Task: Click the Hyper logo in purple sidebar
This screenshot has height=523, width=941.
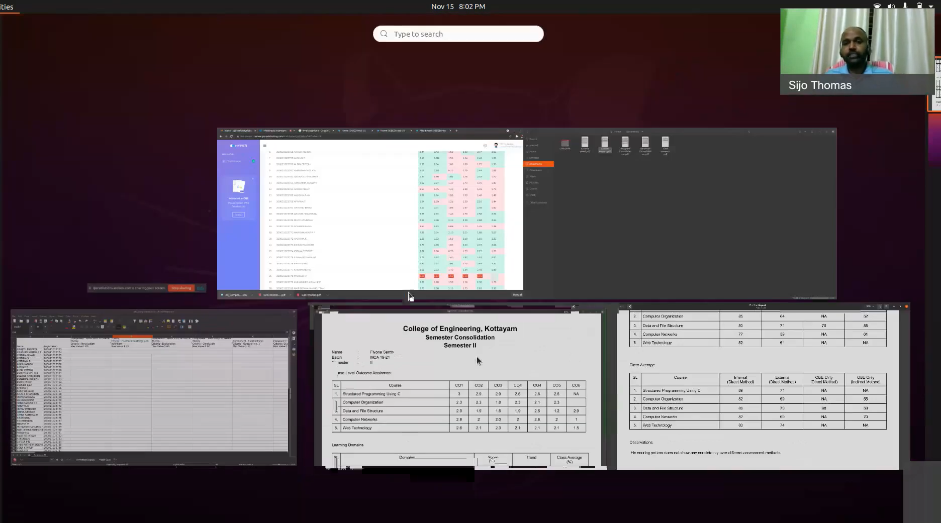Action: click(x=239, y=146)
